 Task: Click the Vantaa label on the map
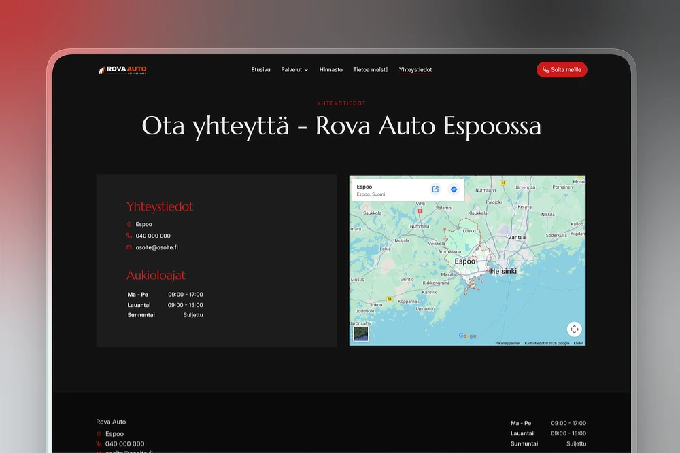point(517,237)
